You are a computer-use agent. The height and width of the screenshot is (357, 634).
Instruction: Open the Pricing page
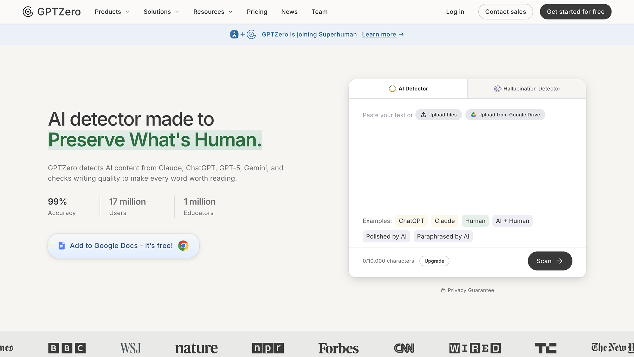257,12
